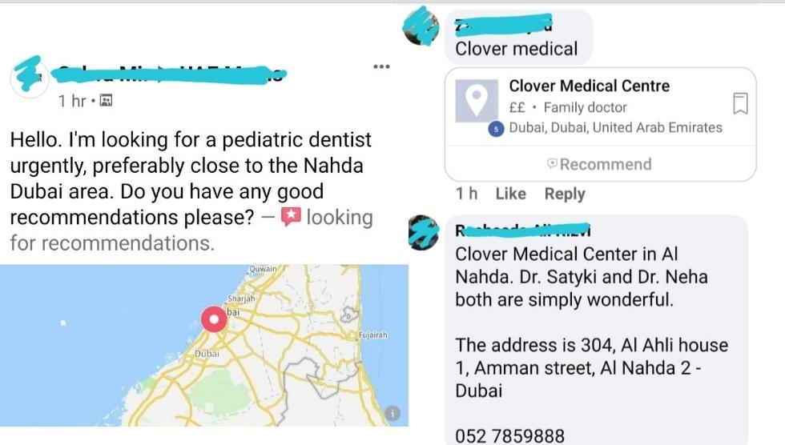785x445 pixels.
Task: Open the second commenter's profile picture
Action: (x=423, y=233)
